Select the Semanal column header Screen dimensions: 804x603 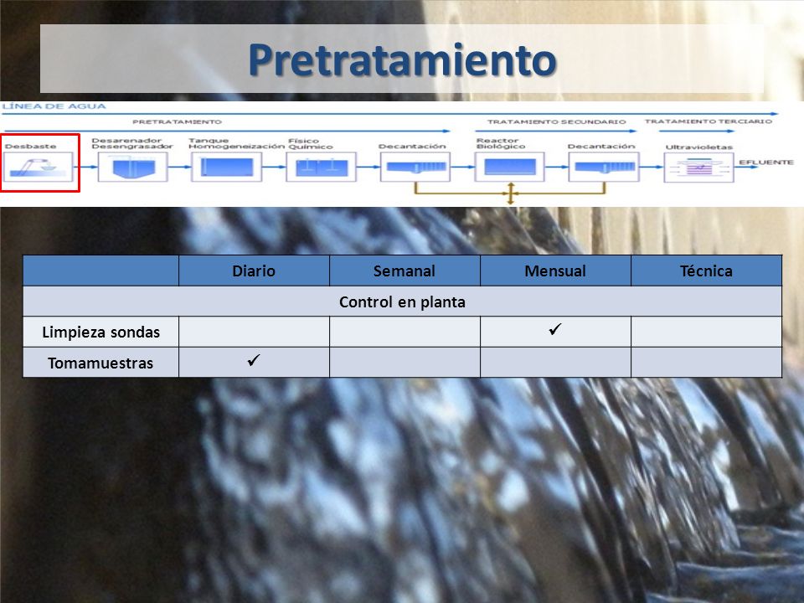click(405, 271)
